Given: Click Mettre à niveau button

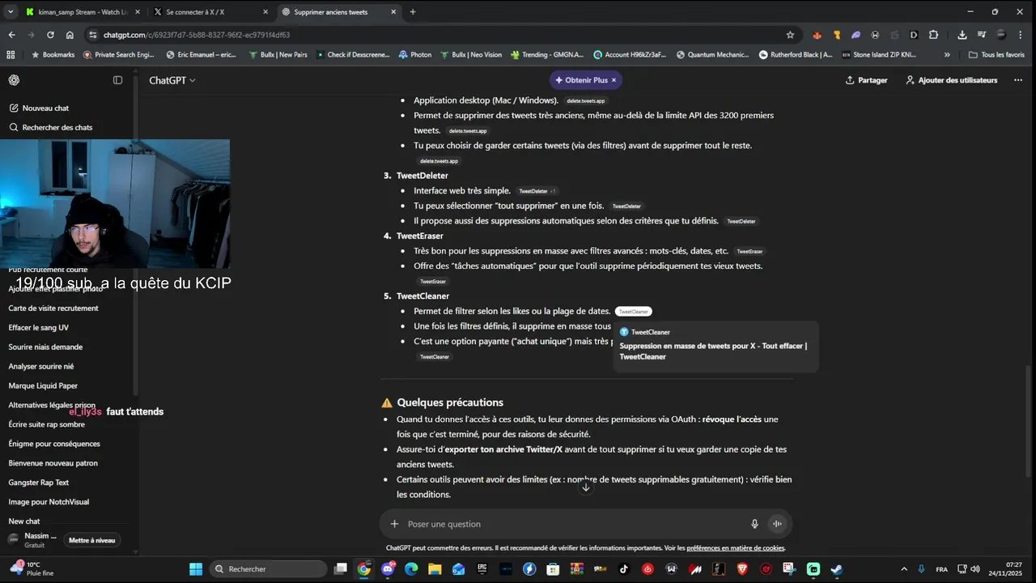Looking at the screenshot, I should pyautogui.click(x=92, y=540).
